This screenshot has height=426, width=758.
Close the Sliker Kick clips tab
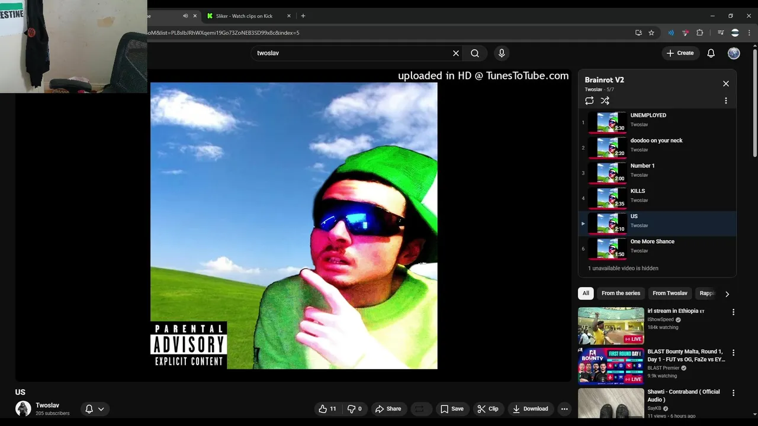[x=289, y=16]
